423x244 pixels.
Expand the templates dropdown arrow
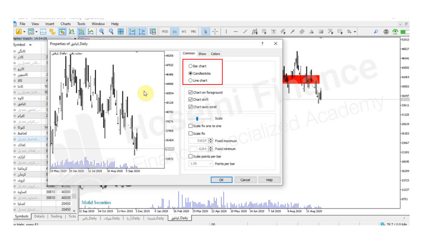pos(36,32)
